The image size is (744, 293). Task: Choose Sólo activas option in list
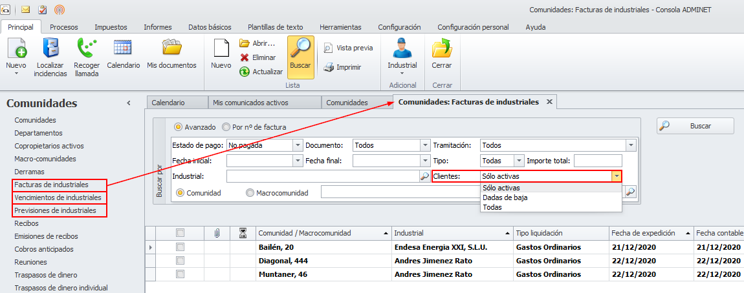pos(551,188)
